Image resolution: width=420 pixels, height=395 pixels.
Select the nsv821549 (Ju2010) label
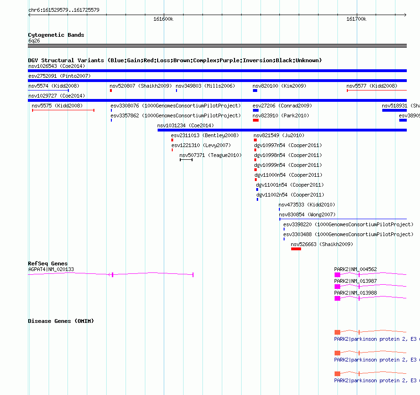pos(279,135)
